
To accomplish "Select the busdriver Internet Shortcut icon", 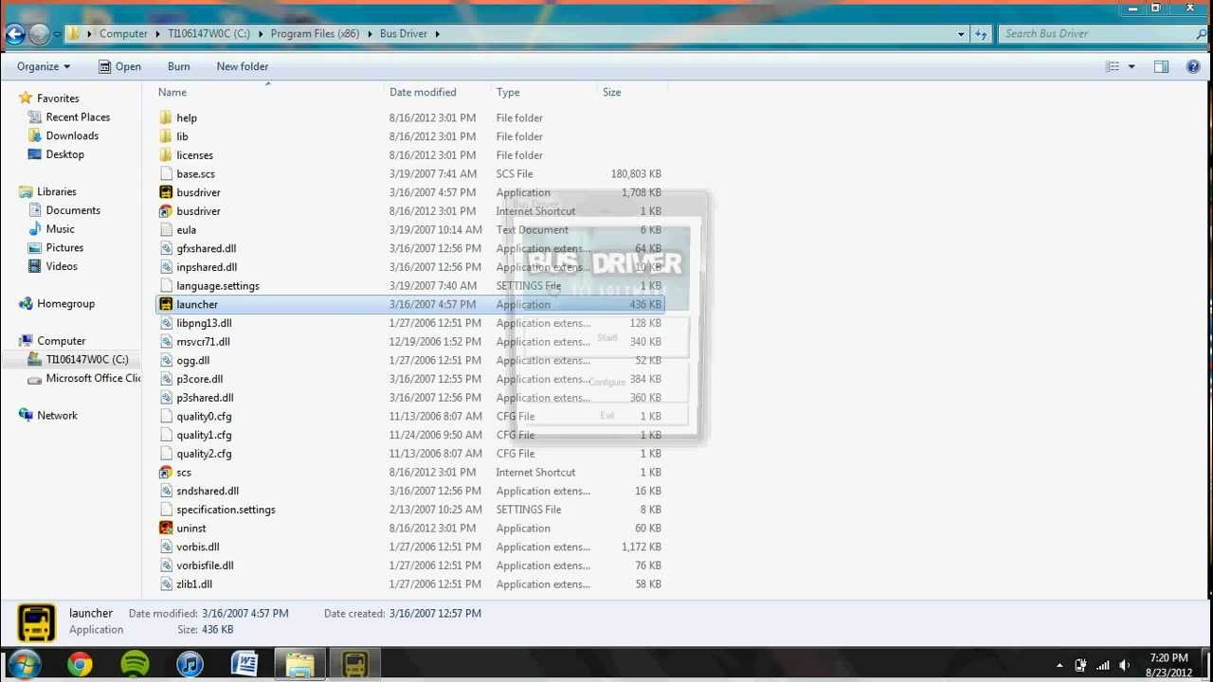I will point(166,211).
